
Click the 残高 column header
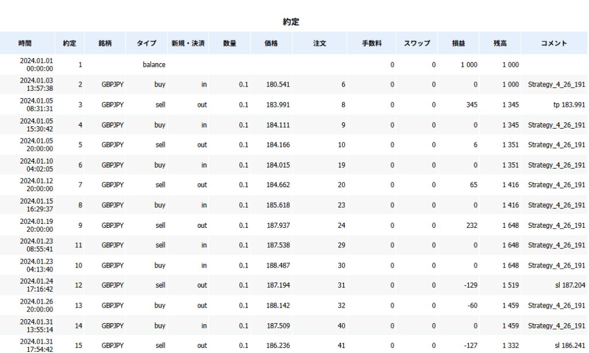tap(500, 44)
